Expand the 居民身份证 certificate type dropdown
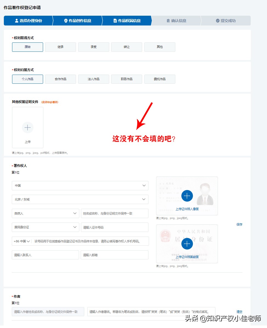 click(45, 227)
